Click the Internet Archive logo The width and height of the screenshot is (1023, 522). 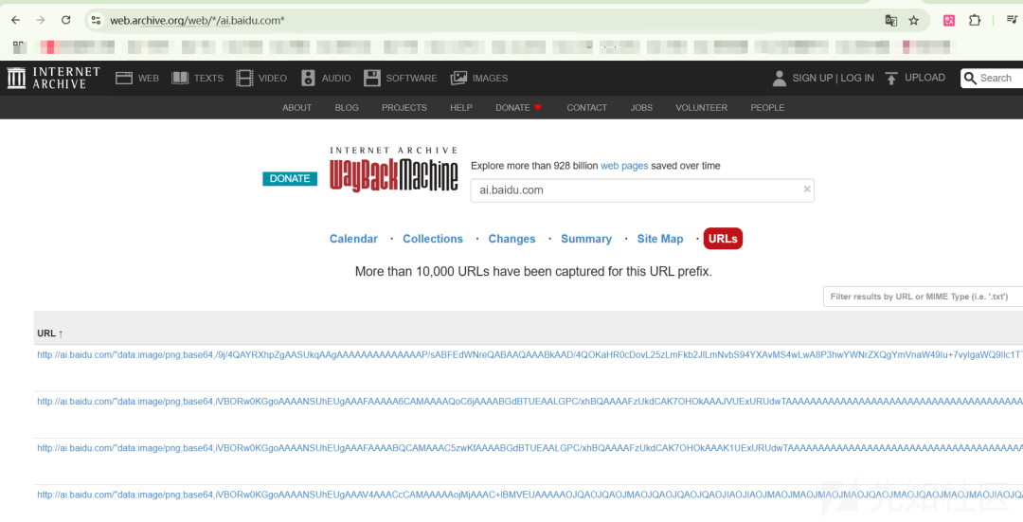(53, 78)
